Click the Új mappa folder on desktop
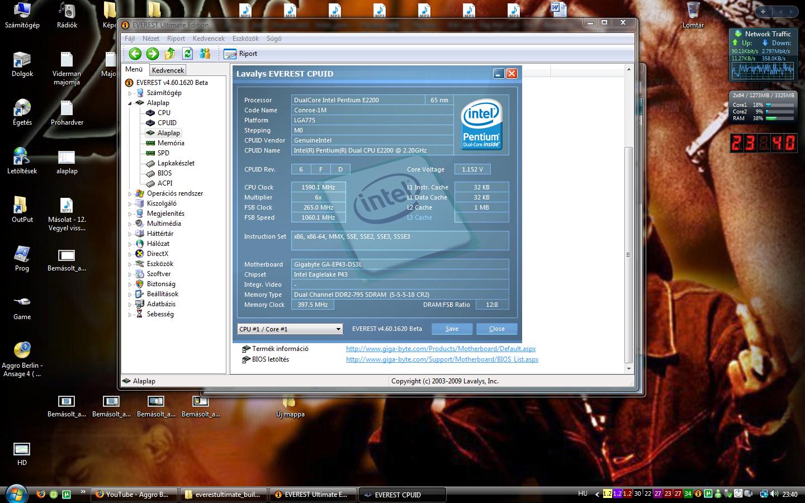 click(x=290, y=407)
